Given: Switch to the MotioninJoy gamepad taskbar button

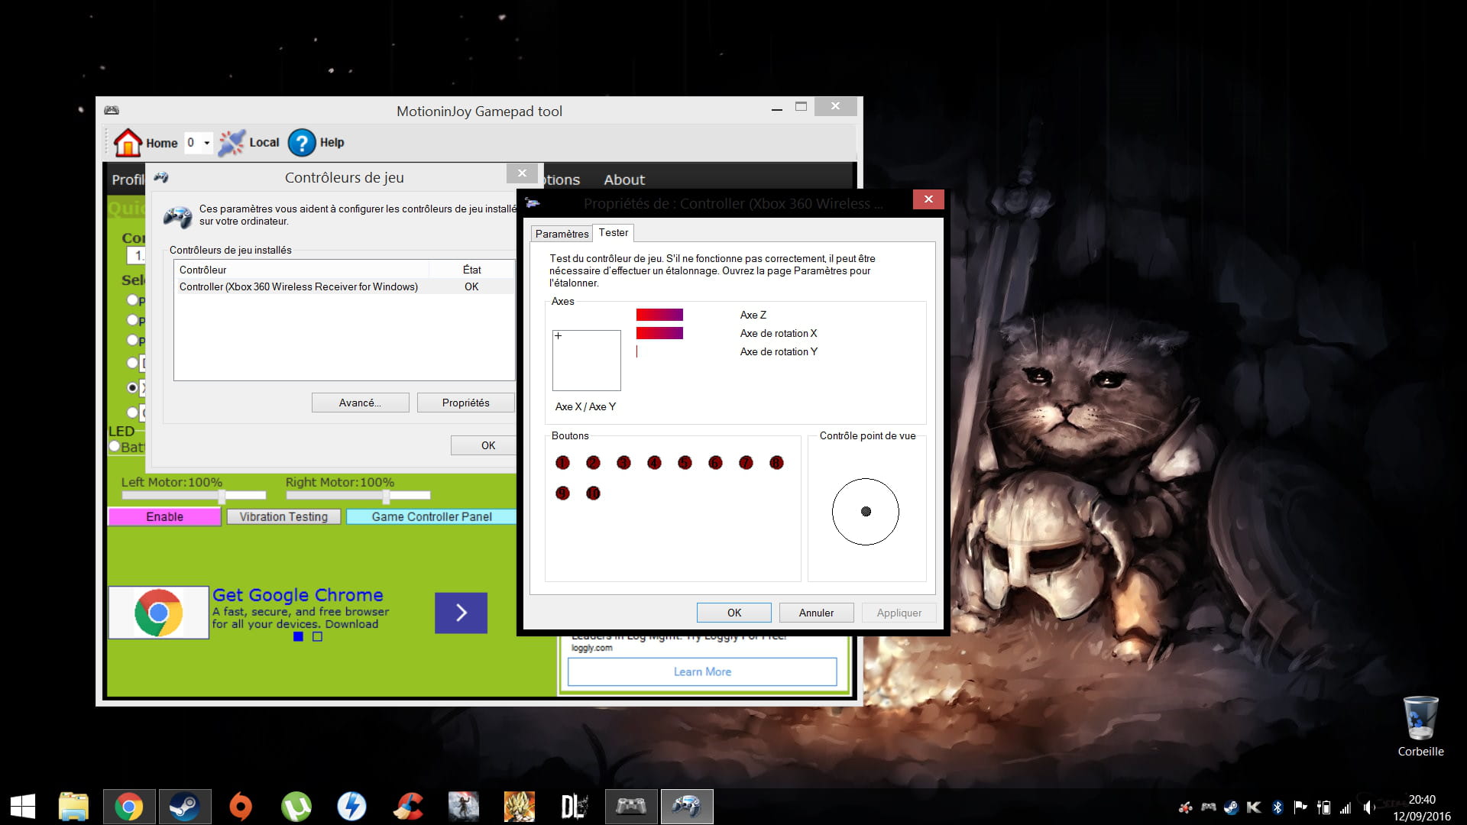Looking at the screenshot, I should tap(631, 807).
